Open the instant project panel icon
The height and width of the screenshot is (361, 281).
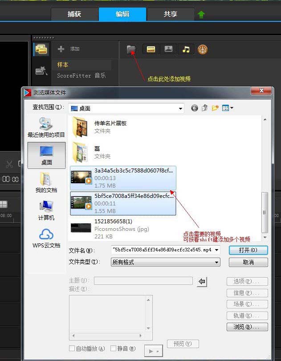pyautogui.click(x=41, y=71)
